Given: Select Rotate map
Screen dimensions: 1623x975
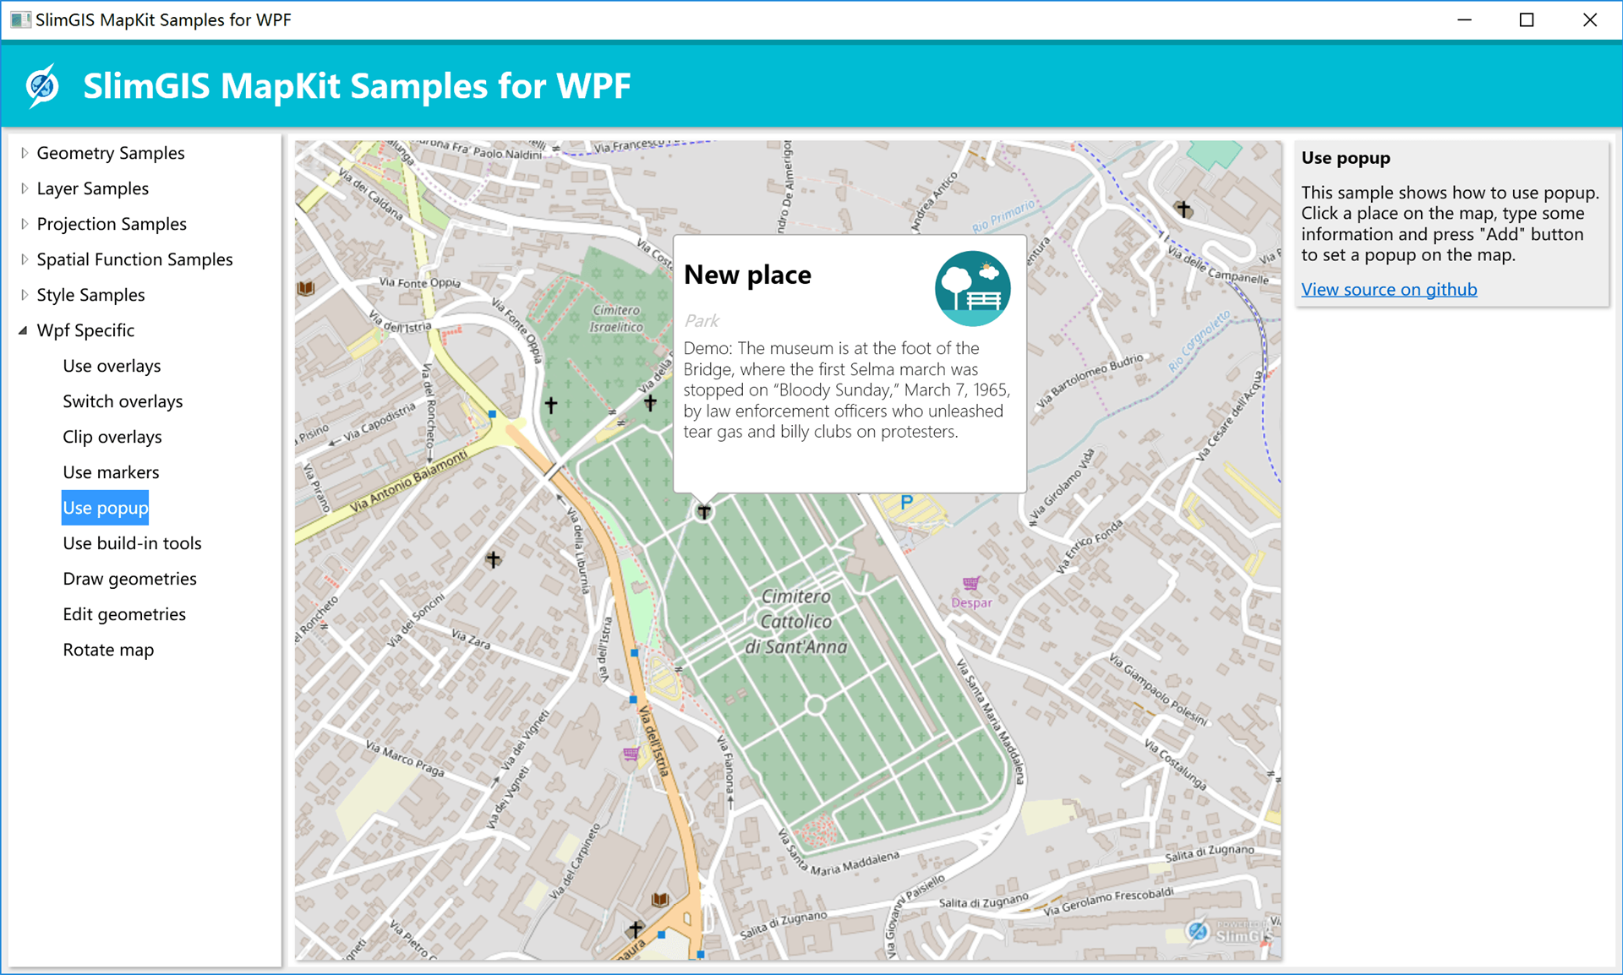Looking at the screenshot, I should pyautogui.click(x=107, y=650).
